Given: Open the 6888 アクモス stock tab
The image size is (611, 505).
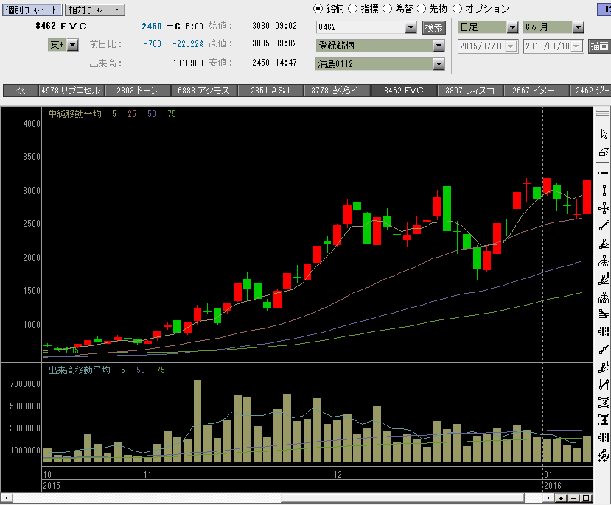Looking at the screenshot, I should coord(204,91).
